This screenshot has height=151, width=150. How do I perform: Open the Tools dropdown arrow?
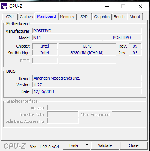(x=87, y=145)
